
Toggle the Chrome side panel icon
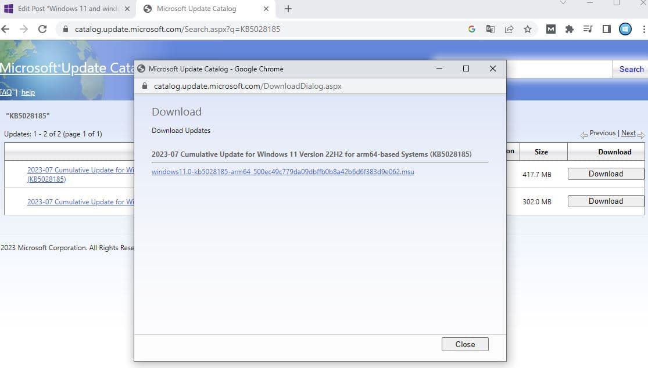606,29
